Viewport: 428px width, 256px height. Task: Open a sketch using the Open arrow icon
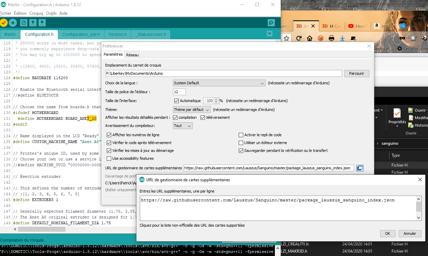pyautogui.click(x=33, y=23)
